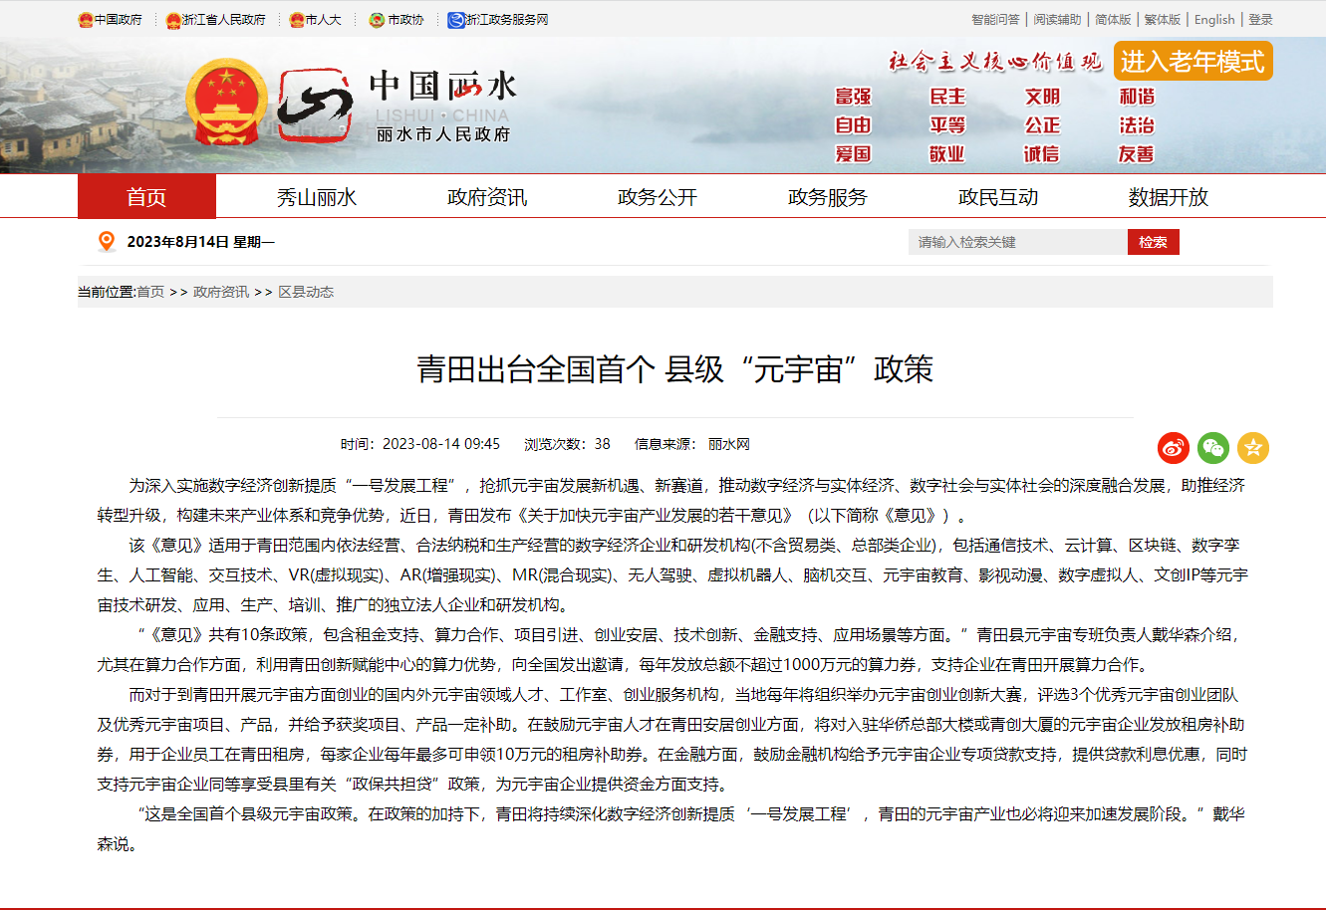Enter senior mode via 进入老年模式 button
The image size is (1326, 910).
pyautogui.click(x=1193, y=62)
